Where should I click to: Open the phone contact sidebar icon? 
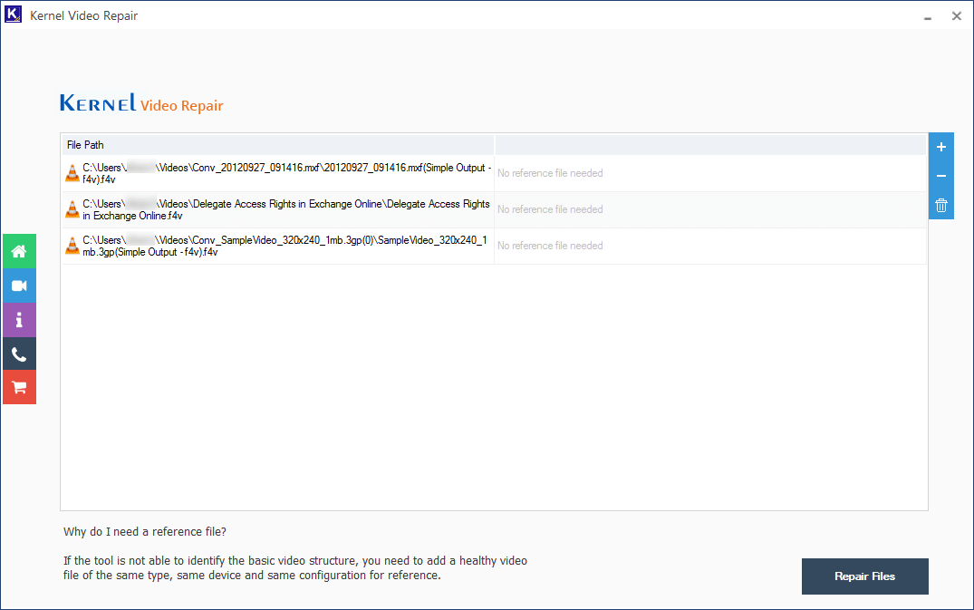[x=19, y=354]
